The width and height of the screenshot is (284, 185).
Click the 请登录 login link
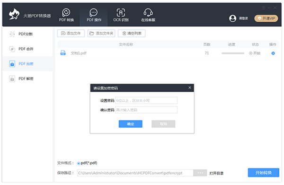click(x=243, y=18)
